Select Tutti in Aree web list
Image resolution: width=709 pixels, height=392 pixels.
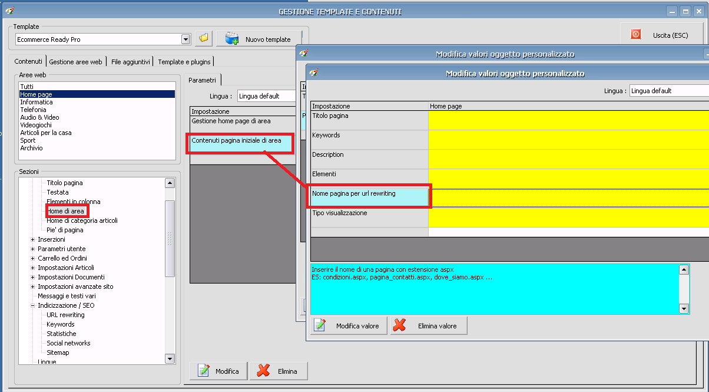[97, 87]
